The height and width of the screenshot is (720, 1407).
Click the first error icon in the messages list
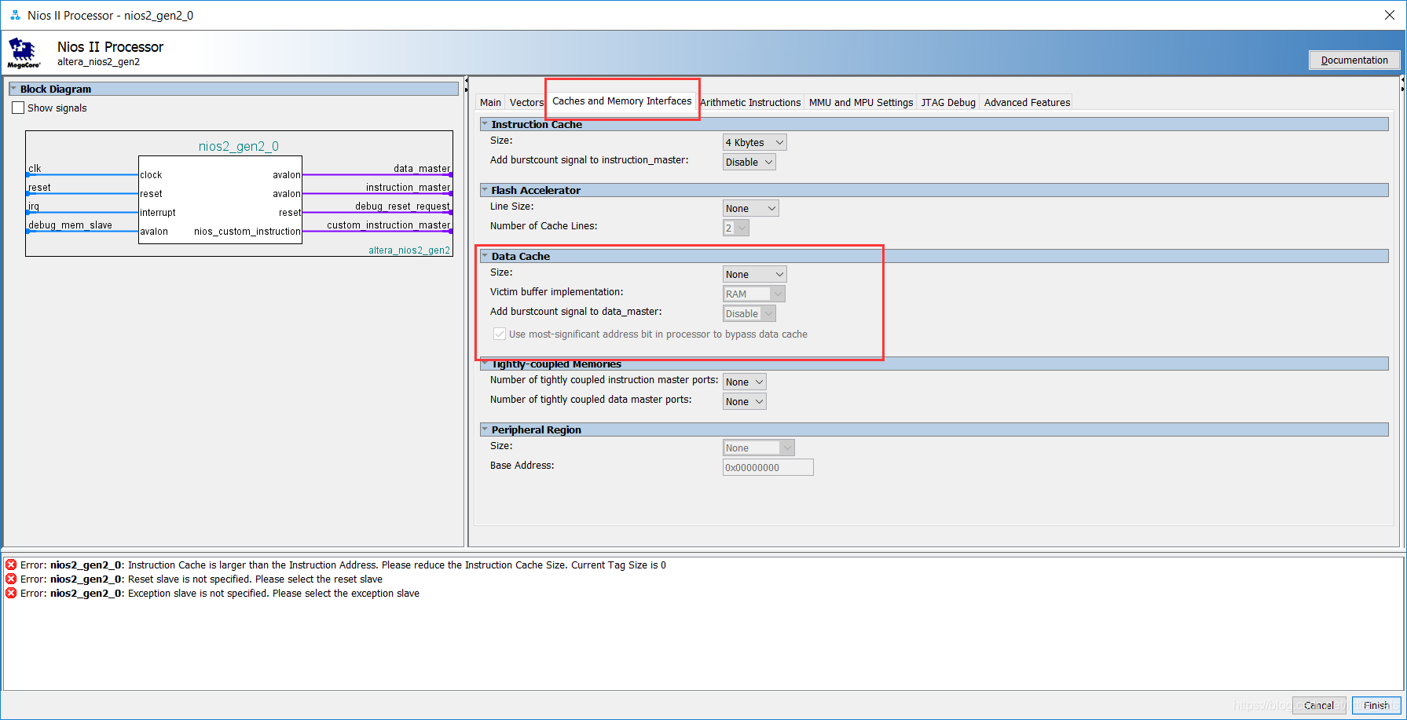point(11,565)
